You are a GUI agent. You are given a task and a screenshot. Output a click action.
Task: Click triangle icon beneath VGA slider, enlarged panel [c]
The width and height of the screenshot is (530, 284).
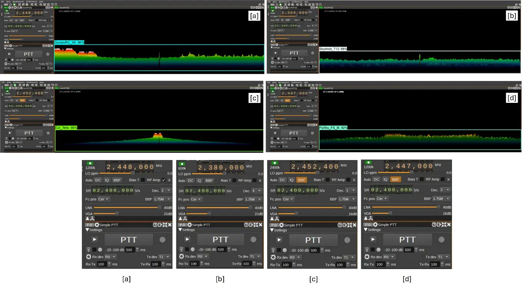[x=272, y=218]
